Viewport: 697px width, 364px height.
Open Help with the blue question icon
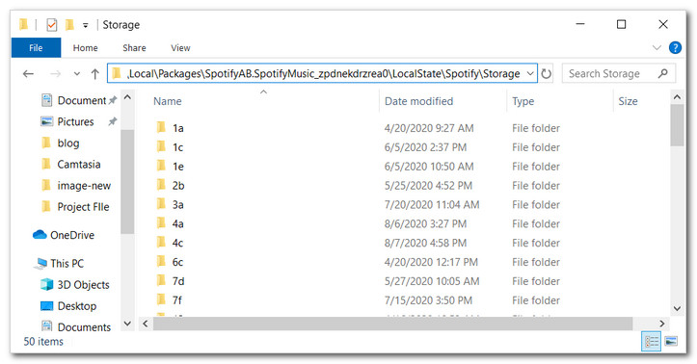(675, 47)
